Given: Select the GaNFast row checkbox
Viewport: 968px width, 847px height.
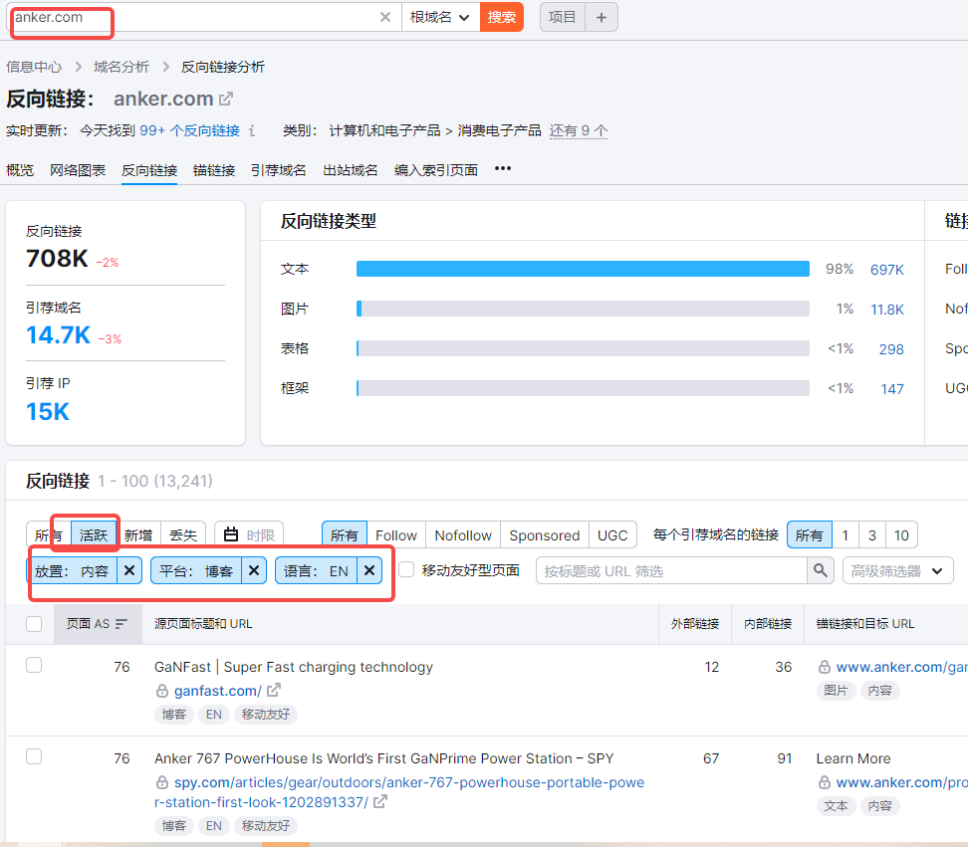Looking at the screenshot, I should (x=34, y=665).
